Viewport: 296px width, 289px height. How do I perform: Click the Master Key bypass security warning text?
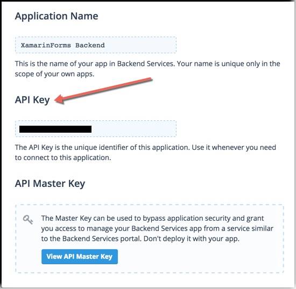[x=157, y=228]
